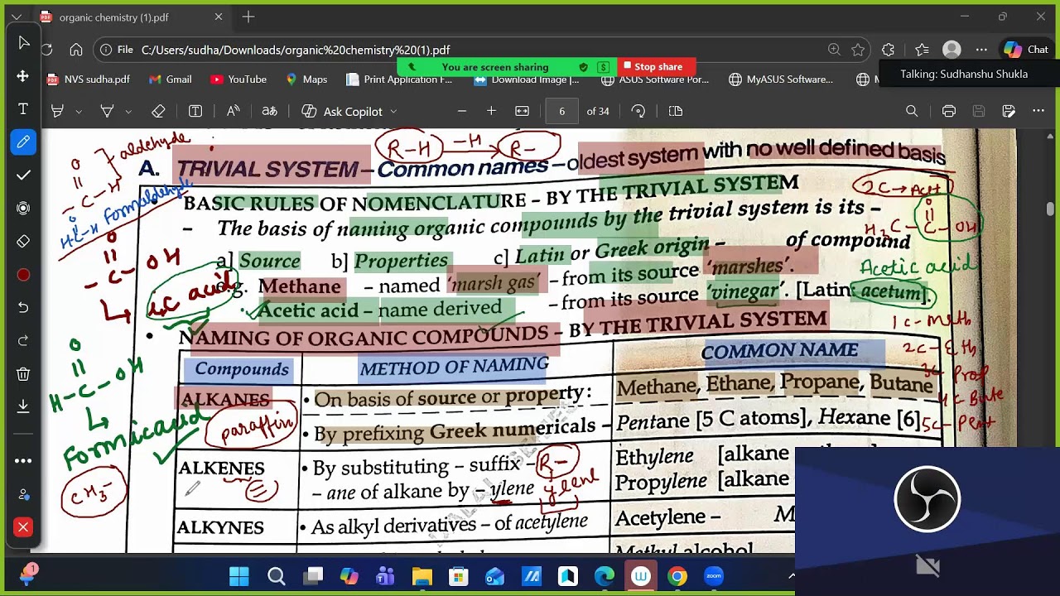The width and height of the screenshot is (1060, 596).
Task: Open Zoom app from the taskbar
Action: click(x=714, y=576)
